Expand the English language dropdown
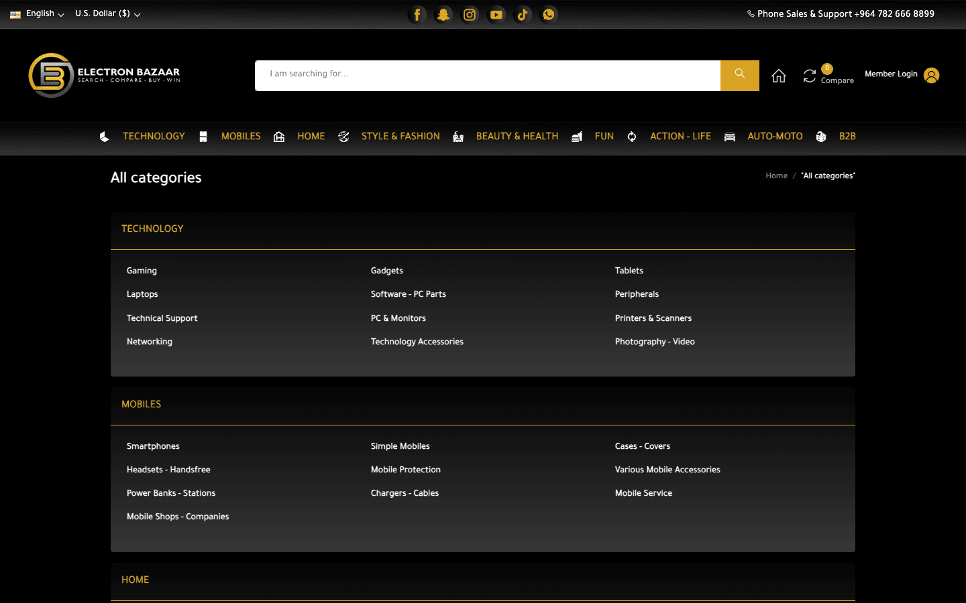Viewport: 966px width, 603px height. [38, 13]
